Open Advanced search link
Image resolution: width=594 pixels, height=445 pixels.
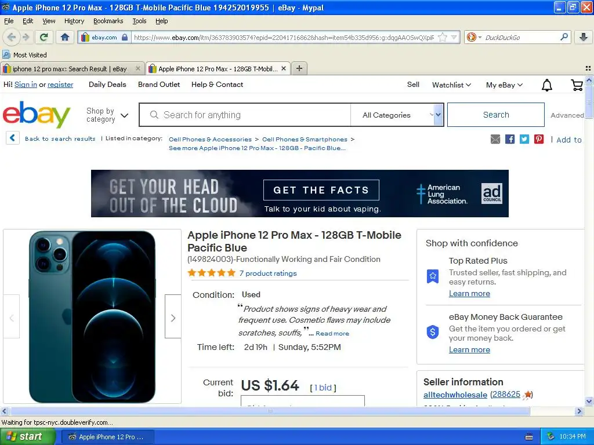pos(567,115)
